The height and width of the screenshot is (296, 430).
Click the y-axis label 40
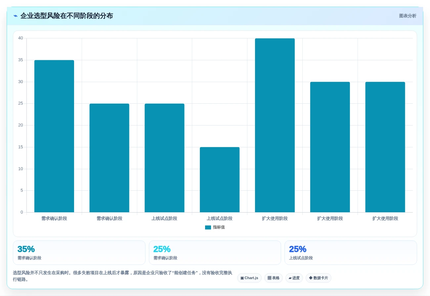[x=21, y=38]
